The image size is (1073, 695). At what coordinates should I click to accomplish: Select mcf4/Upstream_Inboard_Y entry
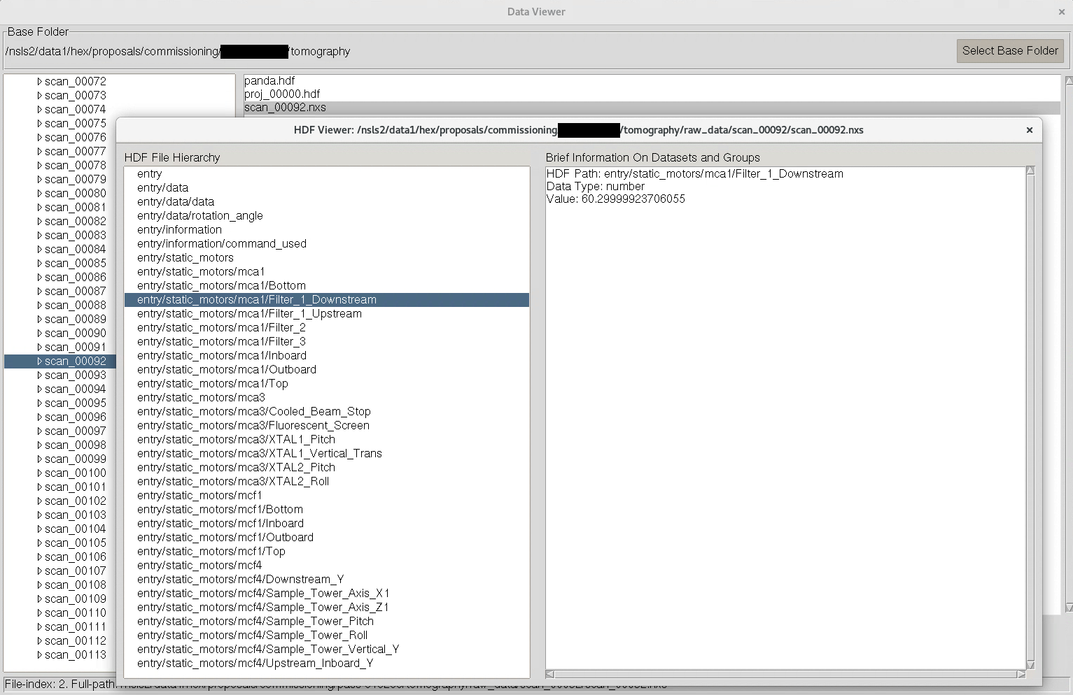[x=255, y=664]
